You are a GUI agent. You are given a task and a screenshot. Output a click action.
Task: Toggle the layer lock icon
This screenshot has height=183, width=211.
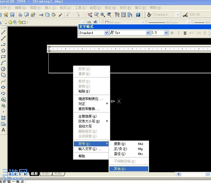[20, 22]
